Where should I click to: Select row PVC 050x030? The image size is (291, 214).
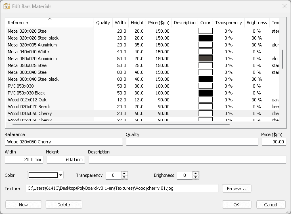pos(143,86)
